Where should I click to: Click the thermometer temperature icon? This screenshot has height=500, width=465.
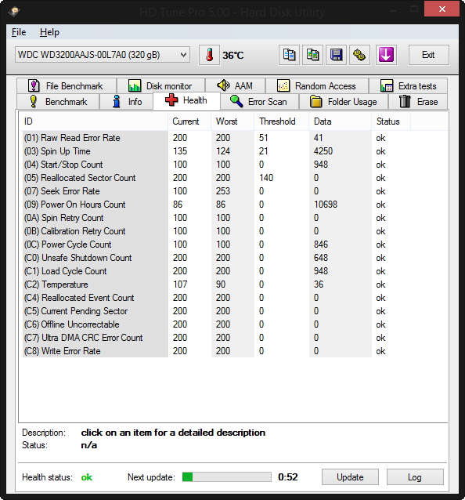(209, 55)
